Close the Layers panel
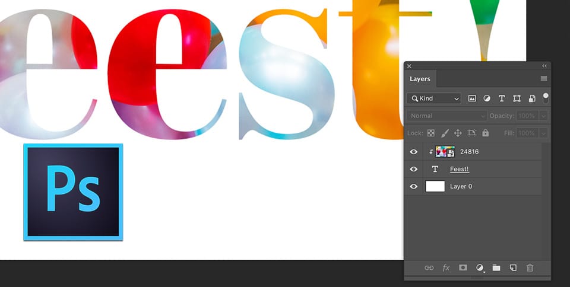This screenshot has height=287, width=570. coord(409,66)
